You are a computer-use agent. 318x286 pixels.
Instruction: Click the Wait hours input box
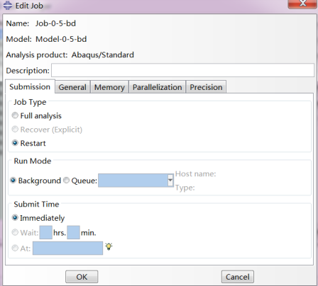[46, 232]
